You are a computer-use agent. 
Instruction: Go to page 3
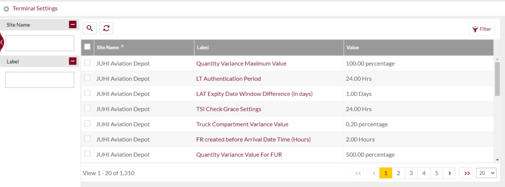click(x=411, y=173)
